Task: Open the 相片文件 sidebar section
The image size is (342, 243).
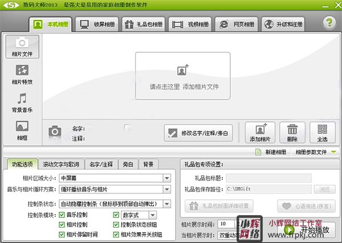Action: click(x=22, y=46)
